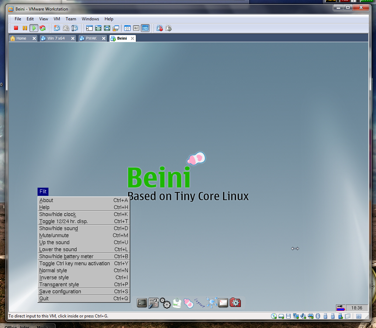Open the Flit menu title bar

tap(43, 192)
